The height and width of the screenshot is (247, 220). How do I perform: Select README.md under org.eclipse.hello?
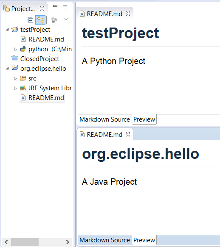click(46, 98)
